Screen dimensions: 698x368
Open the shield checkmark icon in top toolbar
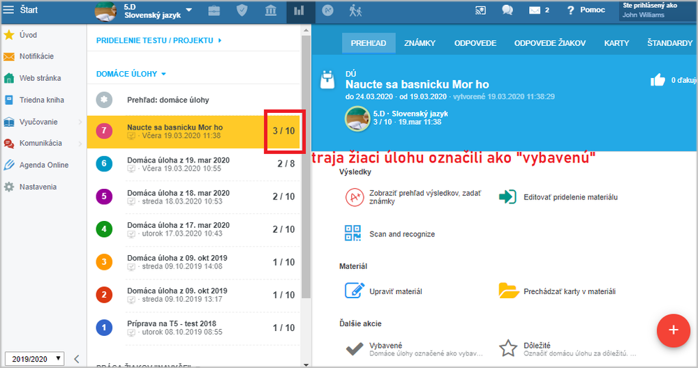tap(242, 10)
